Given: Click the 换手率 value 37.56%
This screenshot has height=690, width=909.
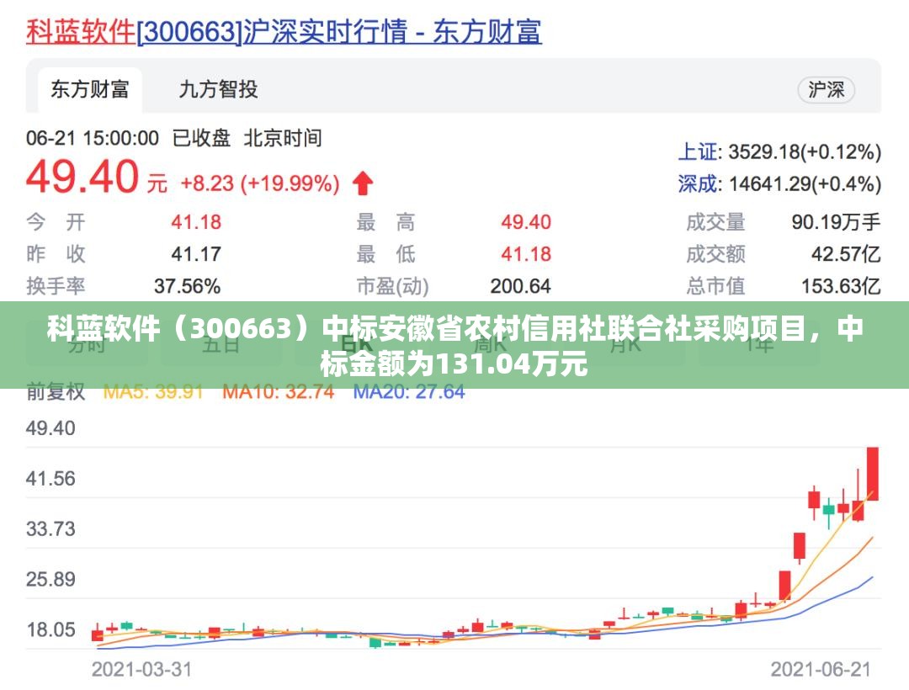Looking at the screenshot, I should (187, 286).
